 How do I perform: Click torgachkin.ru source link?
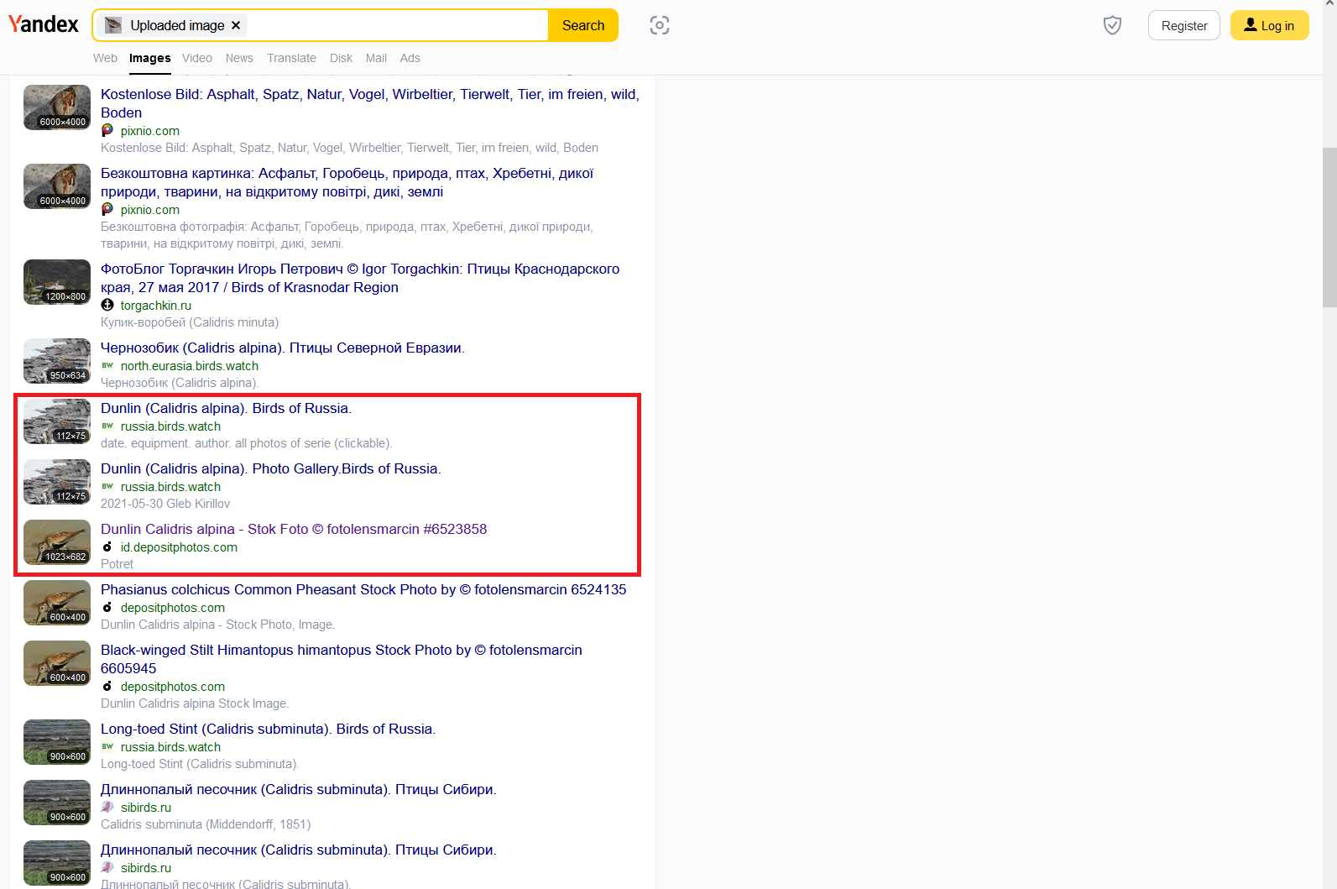pyautogui.click(x=156, y=306)
